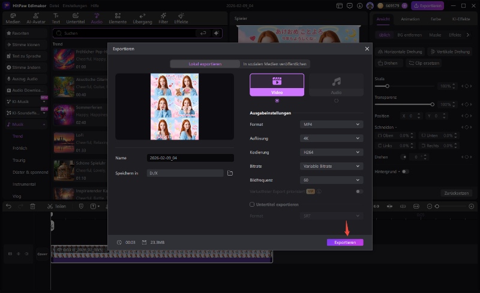
Task: Click the user avatar icon in title bar
Action: pyautogui.click(x=370, y=5)
